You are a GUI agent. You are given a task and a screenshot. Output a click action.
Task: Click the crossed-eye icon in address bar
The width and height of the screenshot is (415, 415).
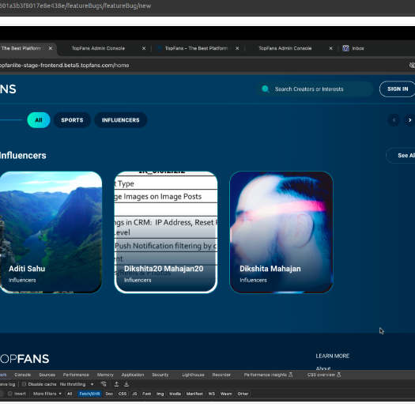412,65
